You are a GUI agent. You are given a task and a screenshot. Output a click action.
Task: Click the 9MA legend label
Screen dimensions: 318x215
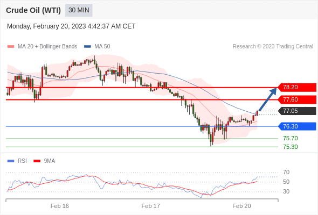pos(50,161)
